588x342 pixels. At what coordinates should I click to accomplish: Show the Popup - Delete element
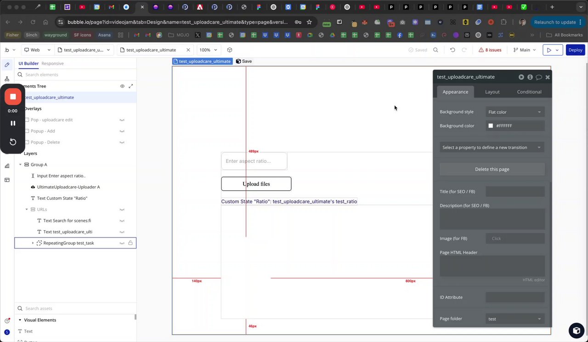pos(122,142)
